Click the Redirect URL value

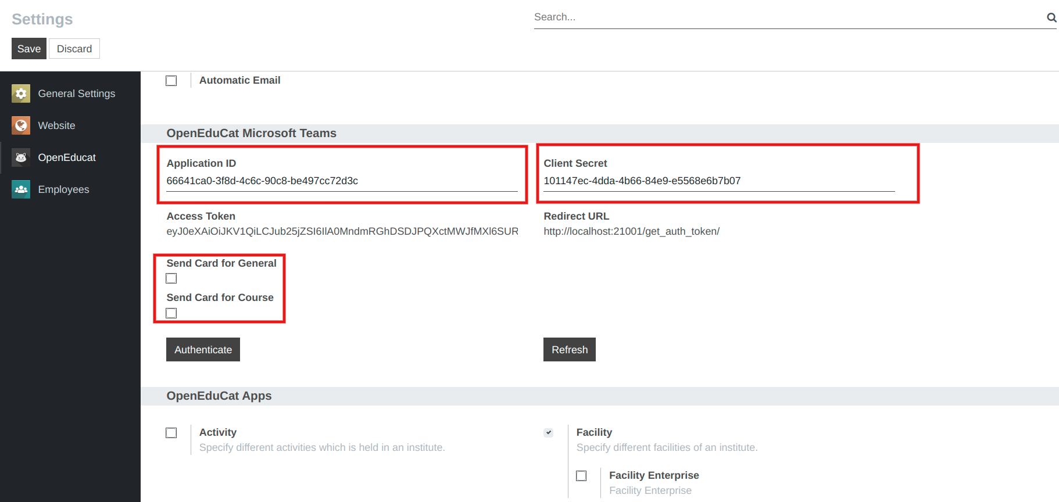(631, 231)
